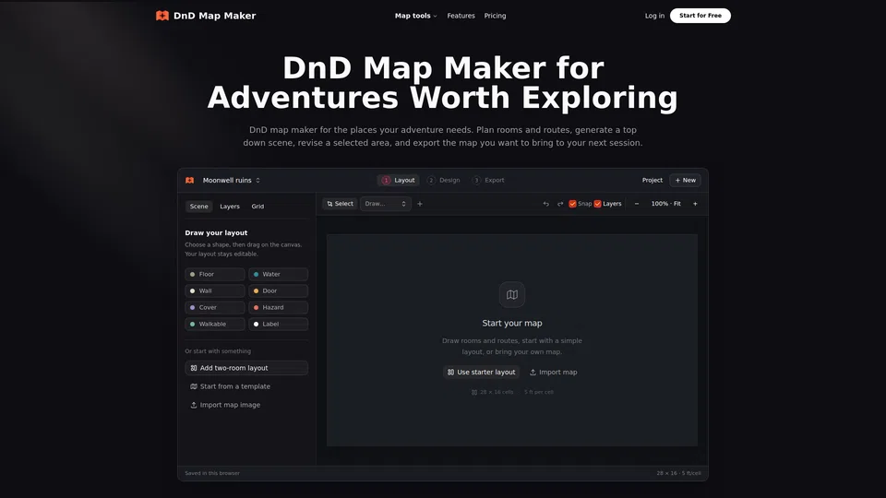Click the 100% · Fit zoom label
The image size is (886, 498).
pos(665,204)
